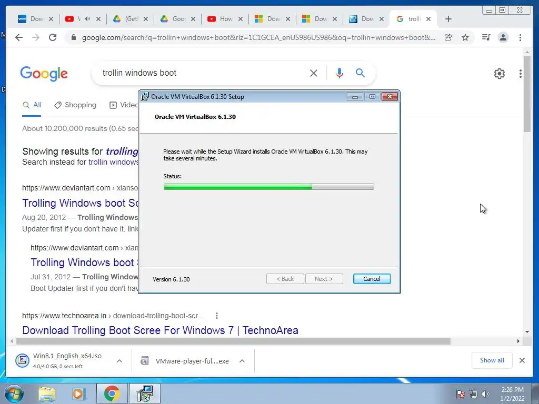Launch Windows Media Player from the taskbar

78,393
